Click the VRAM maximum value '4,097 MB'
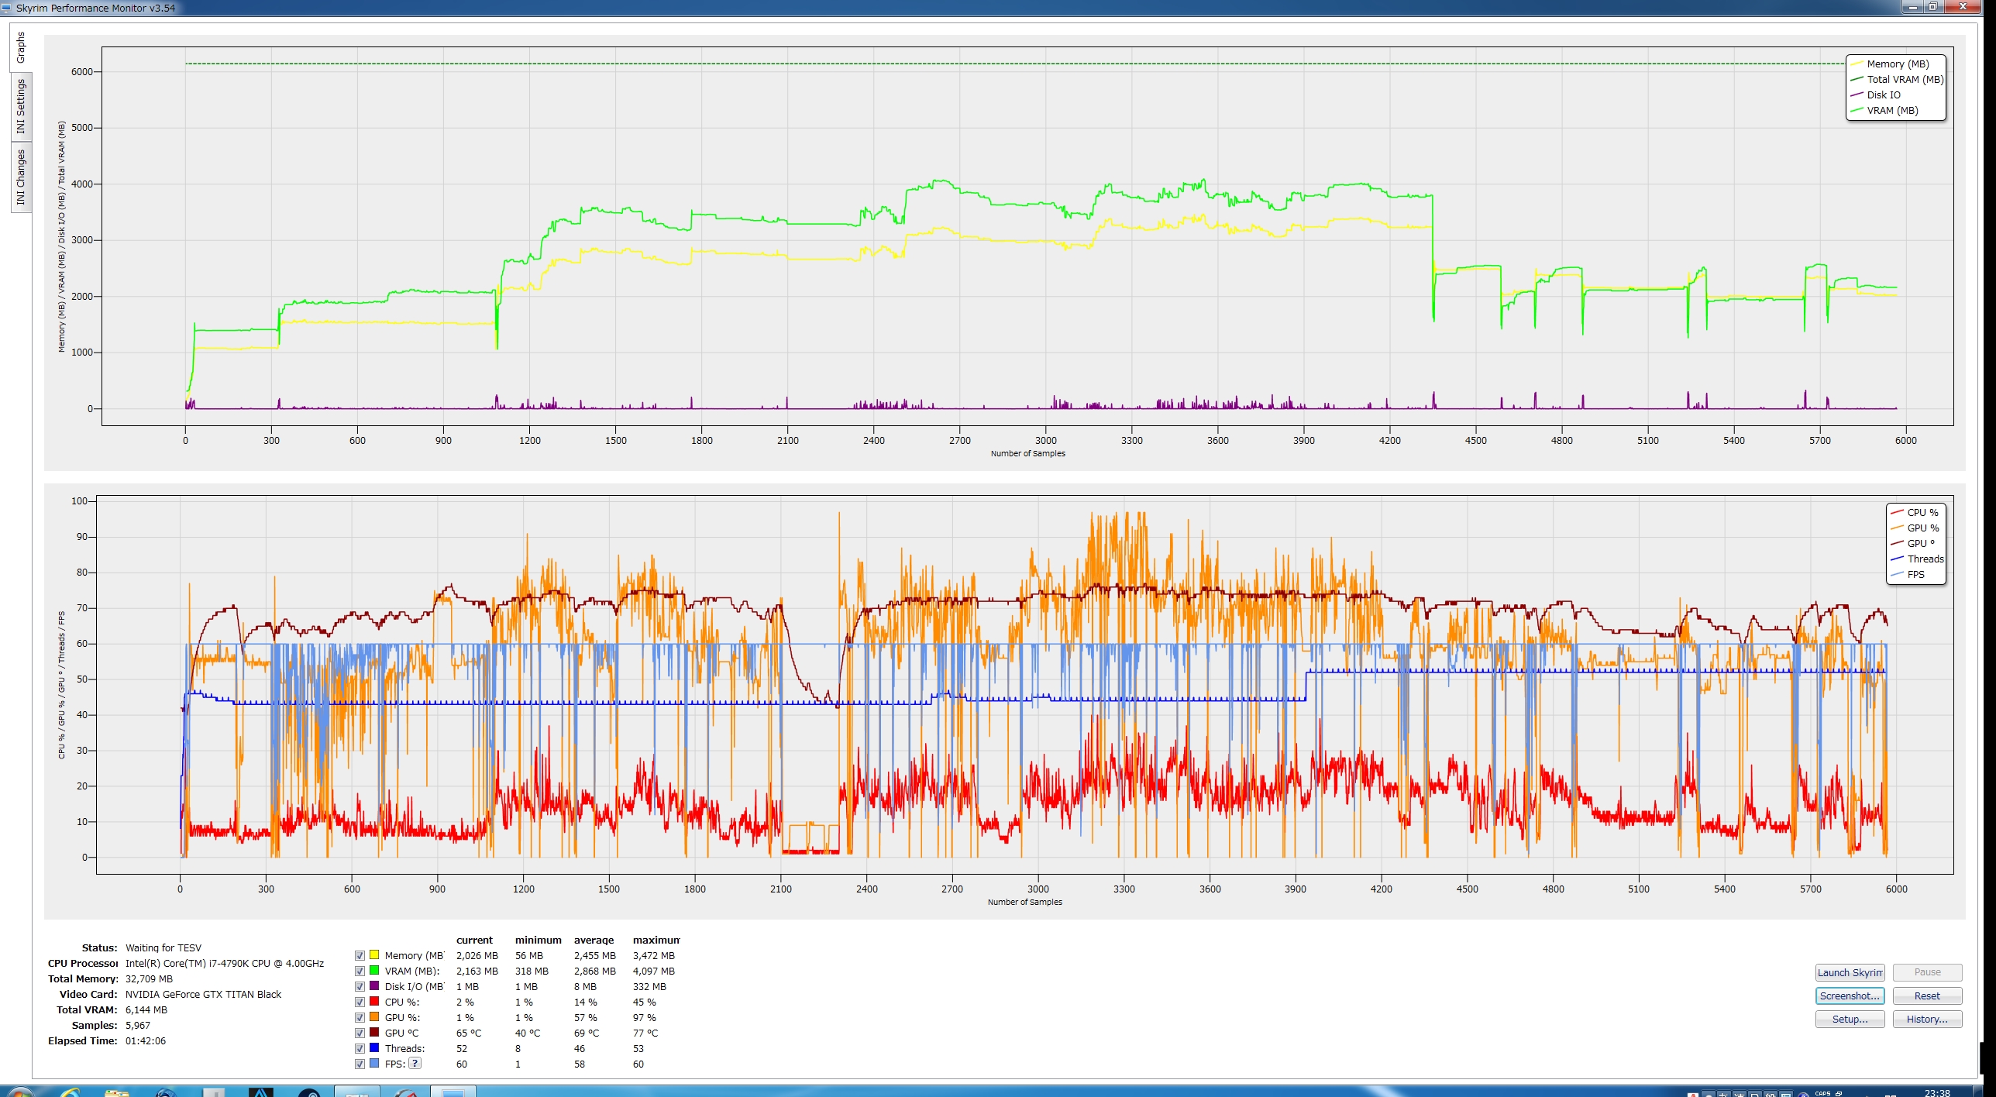Screen dimensions: 1996x1097 (x=653, y=971)
